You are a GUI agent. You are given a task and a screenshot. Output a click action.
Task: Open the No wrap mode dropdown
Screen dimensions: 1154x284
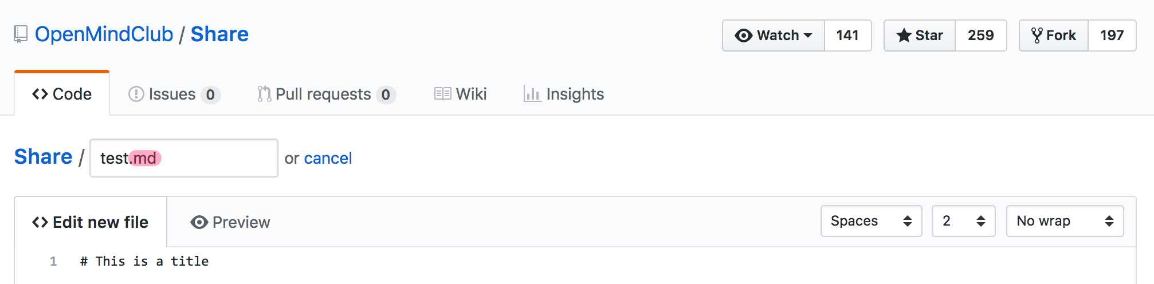pyautogui.click(x=1065, y=221)
